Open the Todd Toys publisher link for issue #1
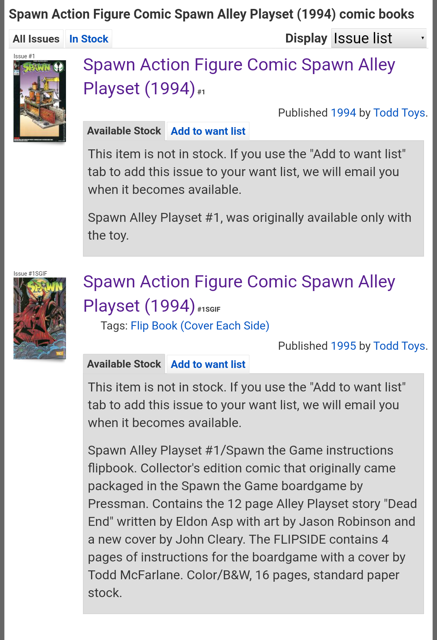Viewport: 437px width, 640px height. pos(399,113)
